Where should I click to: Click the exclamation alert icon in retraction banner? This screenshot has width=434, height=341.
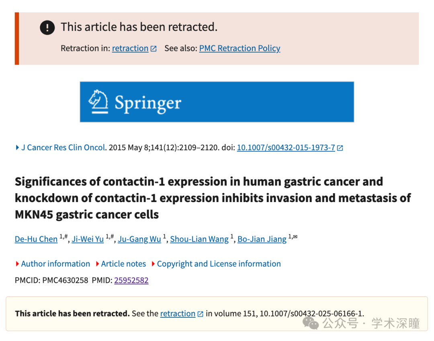point(47,27)
